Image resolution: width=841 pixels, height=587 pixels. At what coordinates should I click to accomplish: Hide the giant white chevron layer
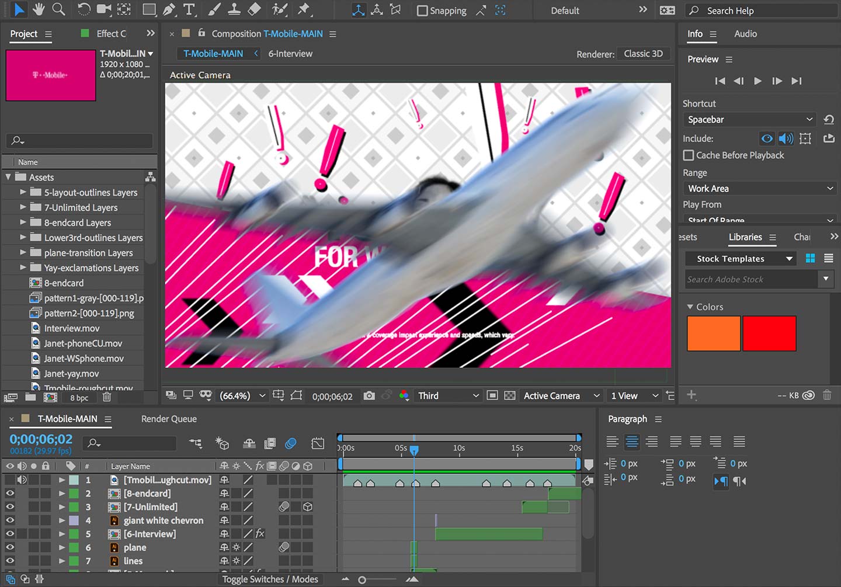(x=10, y=520)
